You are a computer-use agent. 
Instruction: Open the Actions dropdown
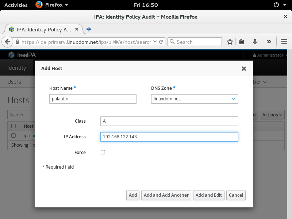(x=272, y=115)
